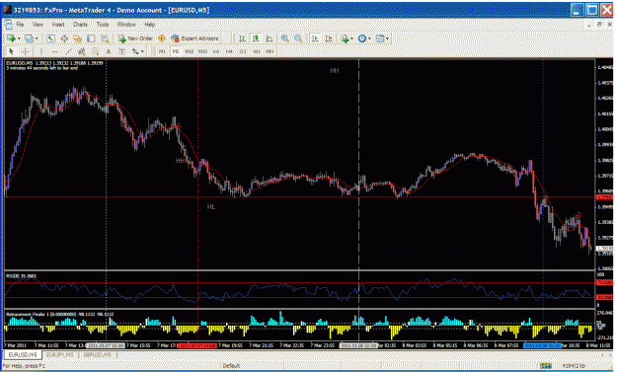Open the Insert menu
617x372 pixels.
pyautogui.click(x=58, y=25)
